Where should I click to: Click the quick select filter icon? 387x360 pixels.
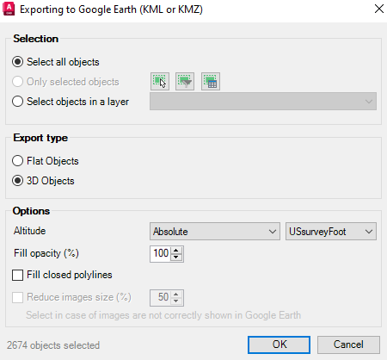(185, 82)
